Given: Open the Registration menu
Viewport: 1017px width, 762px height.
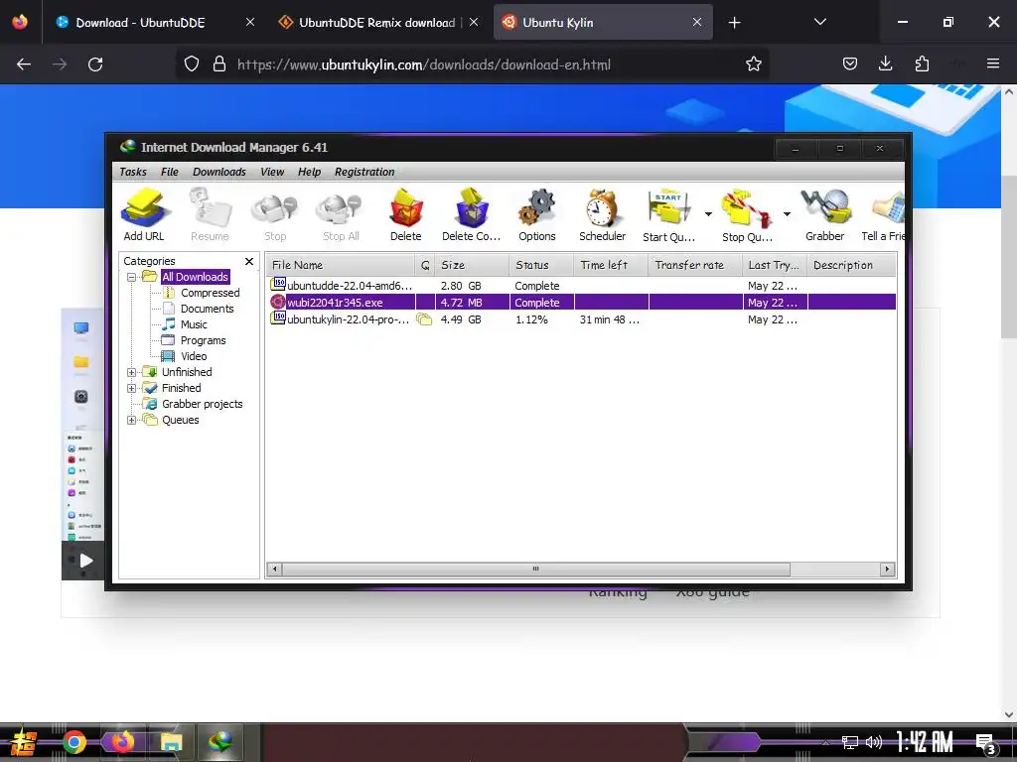Looking at the screenshot, I should tap(364, 172).
